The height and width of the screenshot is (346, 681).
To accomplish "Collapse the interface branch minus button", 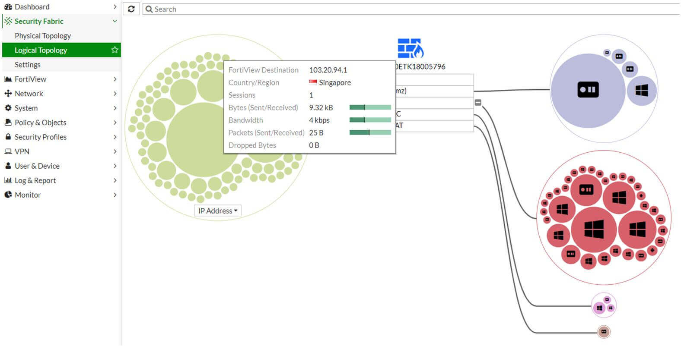I will click(x=478, y=103).
